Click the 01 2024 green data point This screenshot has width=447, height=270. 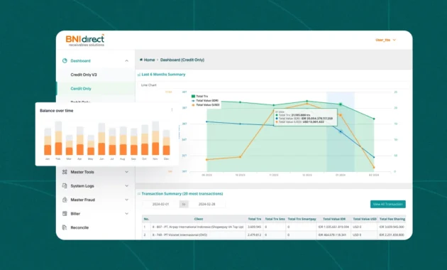point(341,104)
